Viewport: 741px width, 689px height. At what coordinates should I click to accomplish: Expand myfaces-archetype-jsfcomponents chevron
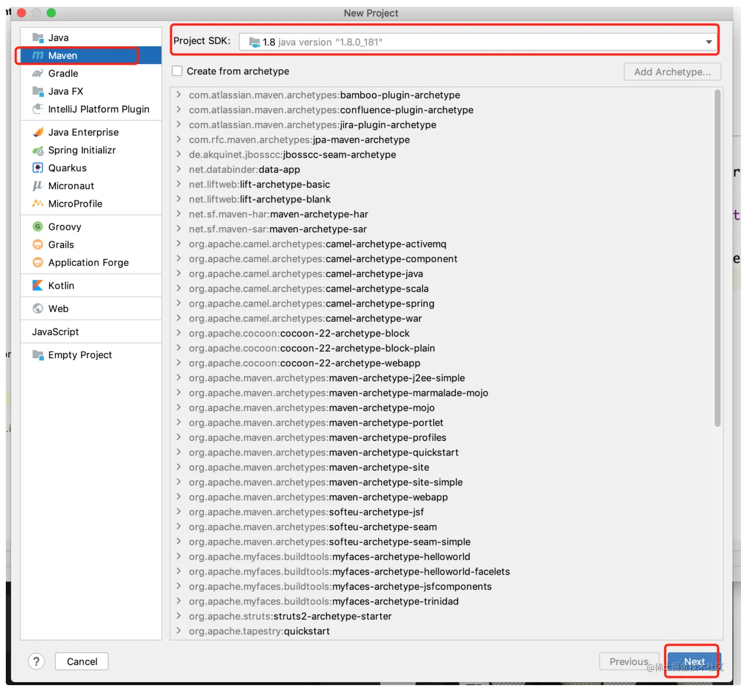[179, 586]
